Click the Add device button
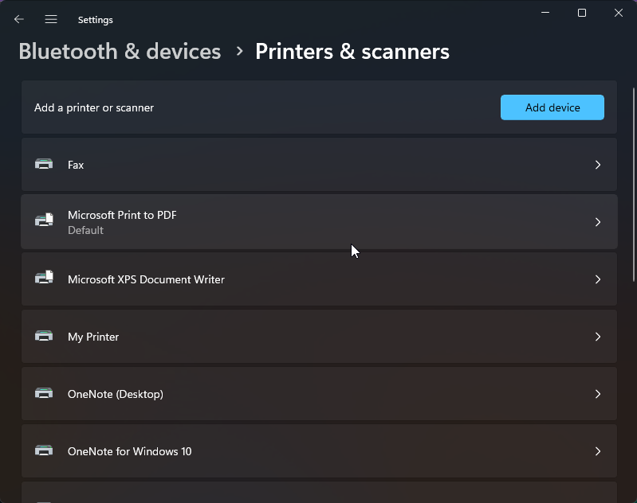 [x=552, y=107]
